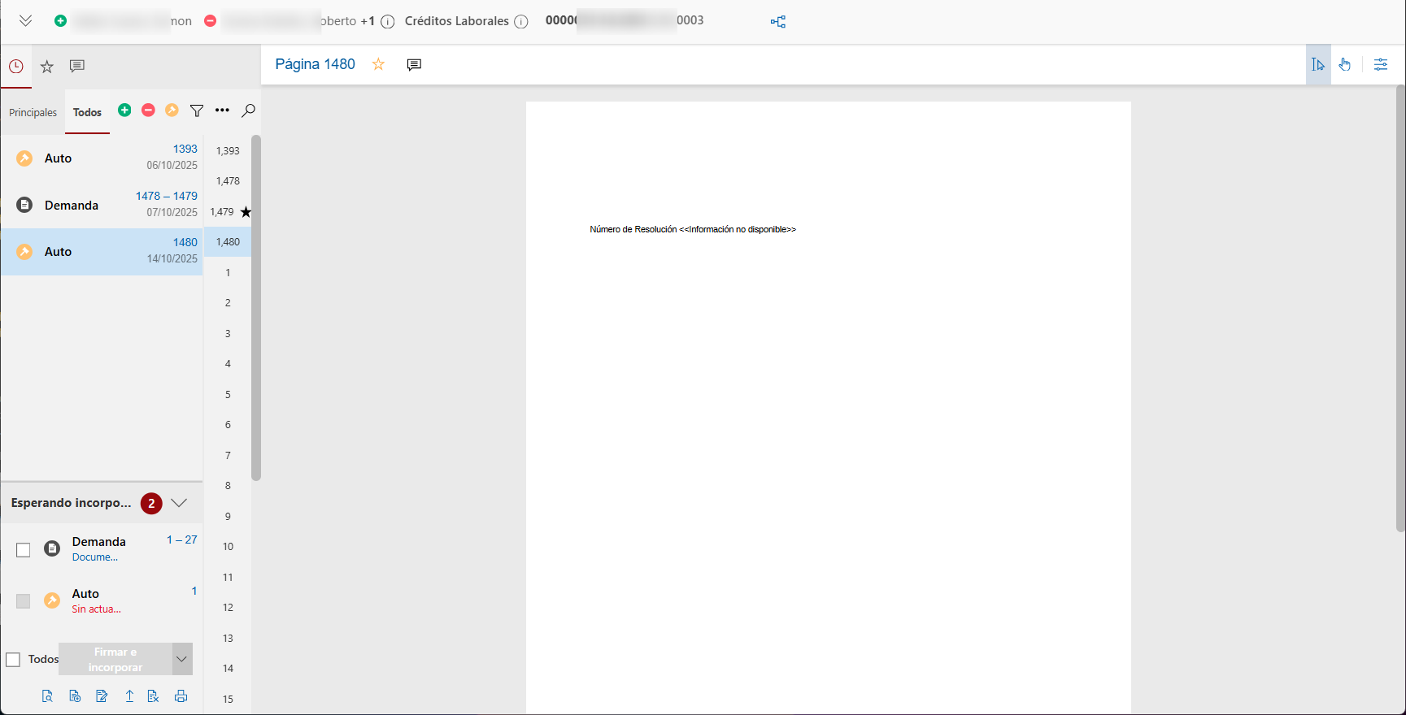
Task: Open search with the magnifying glass icon
Action: 249,110
